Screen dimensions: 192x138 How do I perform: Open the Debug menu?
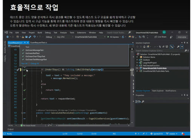(48, 33)
